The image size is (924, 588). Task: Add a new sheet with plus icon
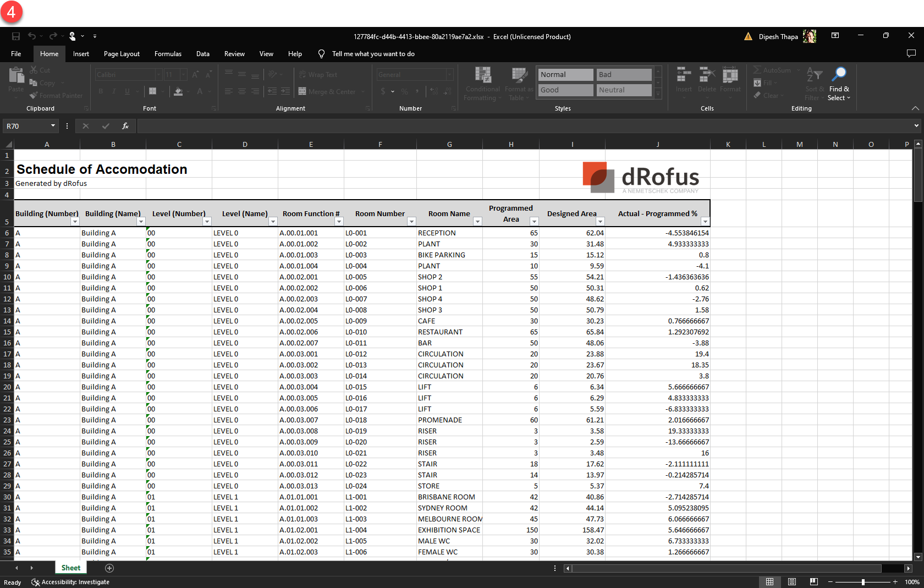[109, 568]
